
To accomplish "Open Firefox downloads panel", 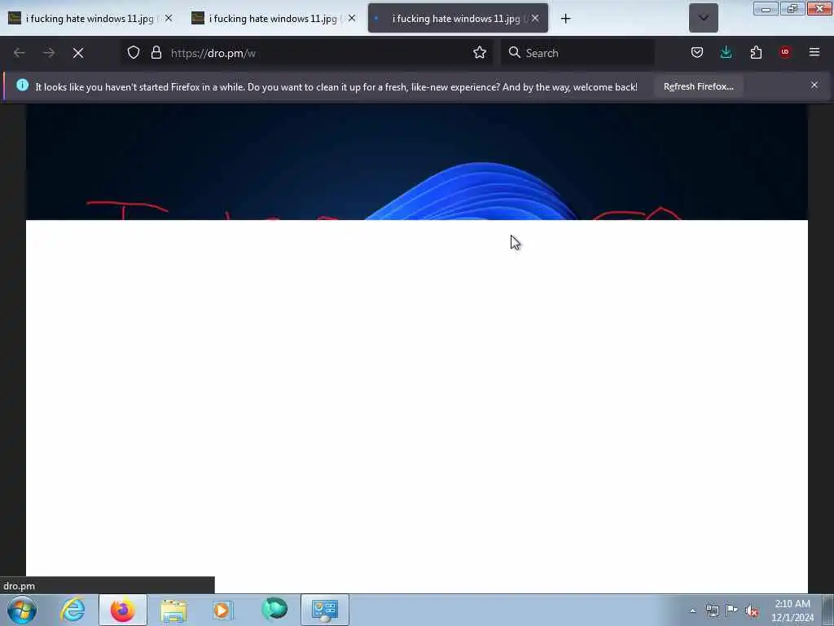I will (726, 53).
